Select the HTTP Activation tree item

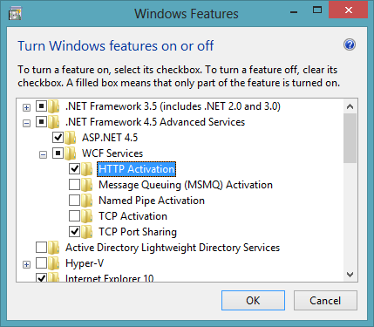[x=136, y=169]
